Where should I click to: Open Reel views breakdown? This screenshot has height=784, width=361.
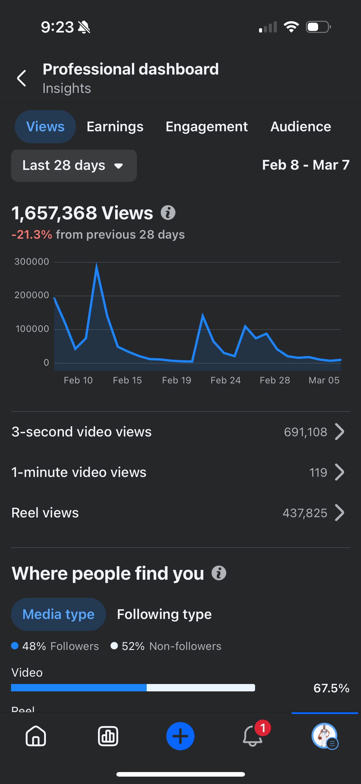(x=180, y=513)
